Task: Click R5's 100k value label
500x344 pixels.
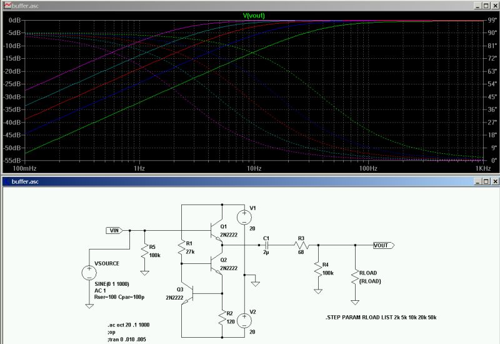Action: 154,255
